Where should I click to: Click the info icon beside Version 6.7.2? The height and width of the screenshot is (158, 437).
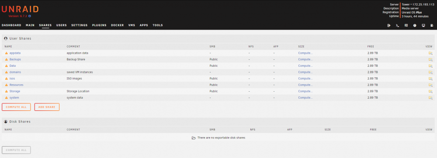click(x=30, y=16)
